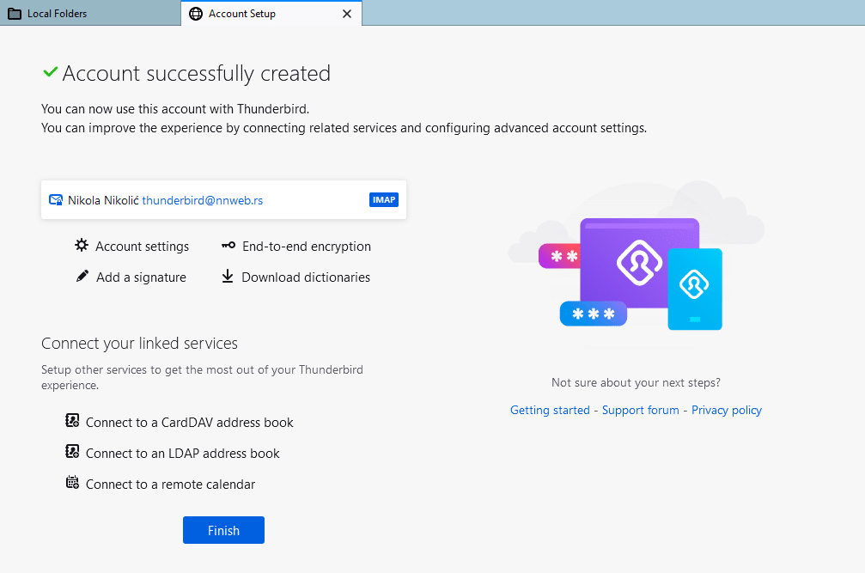
Task: Click the remote calendar icon
Action: (73, 483)
